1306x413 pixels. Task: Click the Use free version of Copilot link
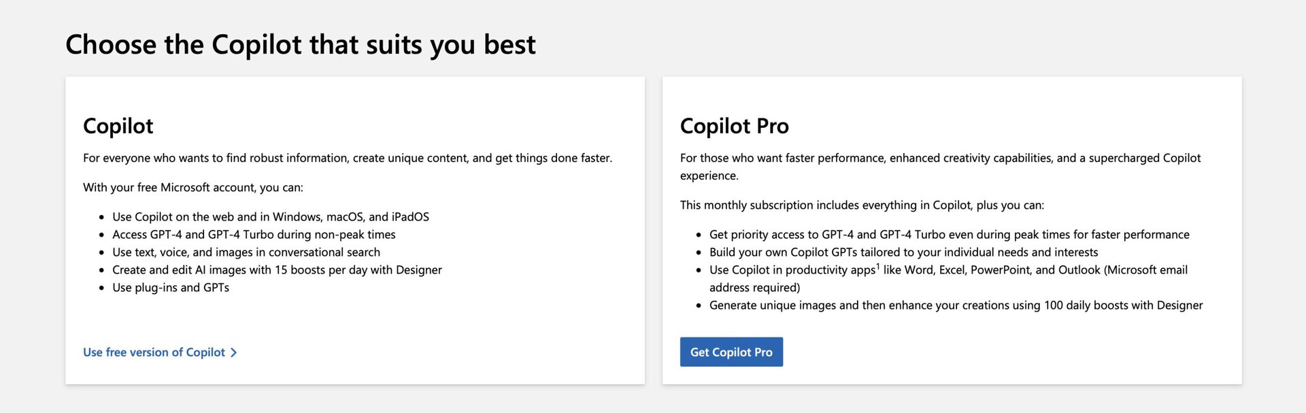coord(154,352)
